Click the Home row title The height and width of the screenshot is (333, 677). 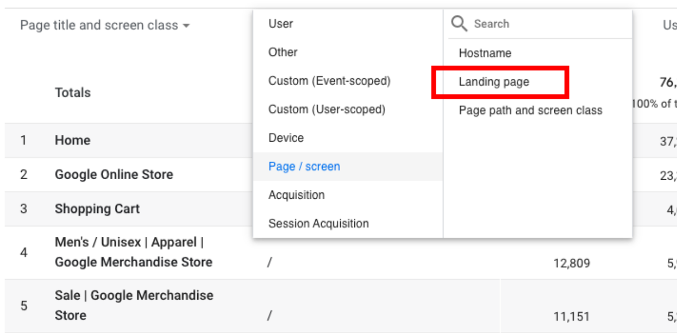click(x=72, y=141)
